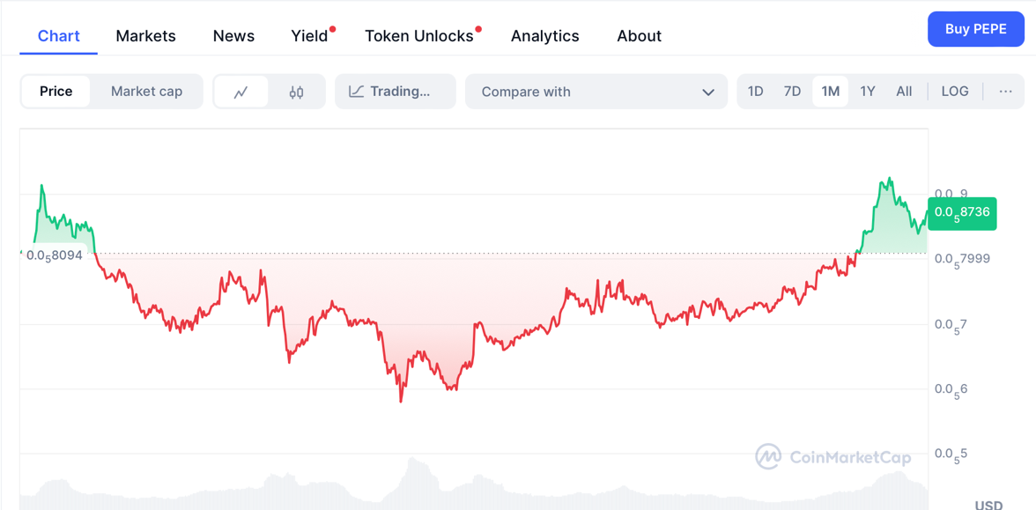Image resolution: width=1036 pixels, height=510 pixels.
Task: Open the Token Unlocks tab
Action: (419, 36)
